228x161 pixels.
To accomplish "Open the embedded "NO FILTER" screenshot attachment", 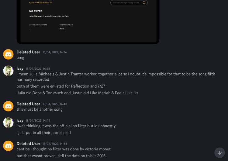I will [x=88, y=21].
